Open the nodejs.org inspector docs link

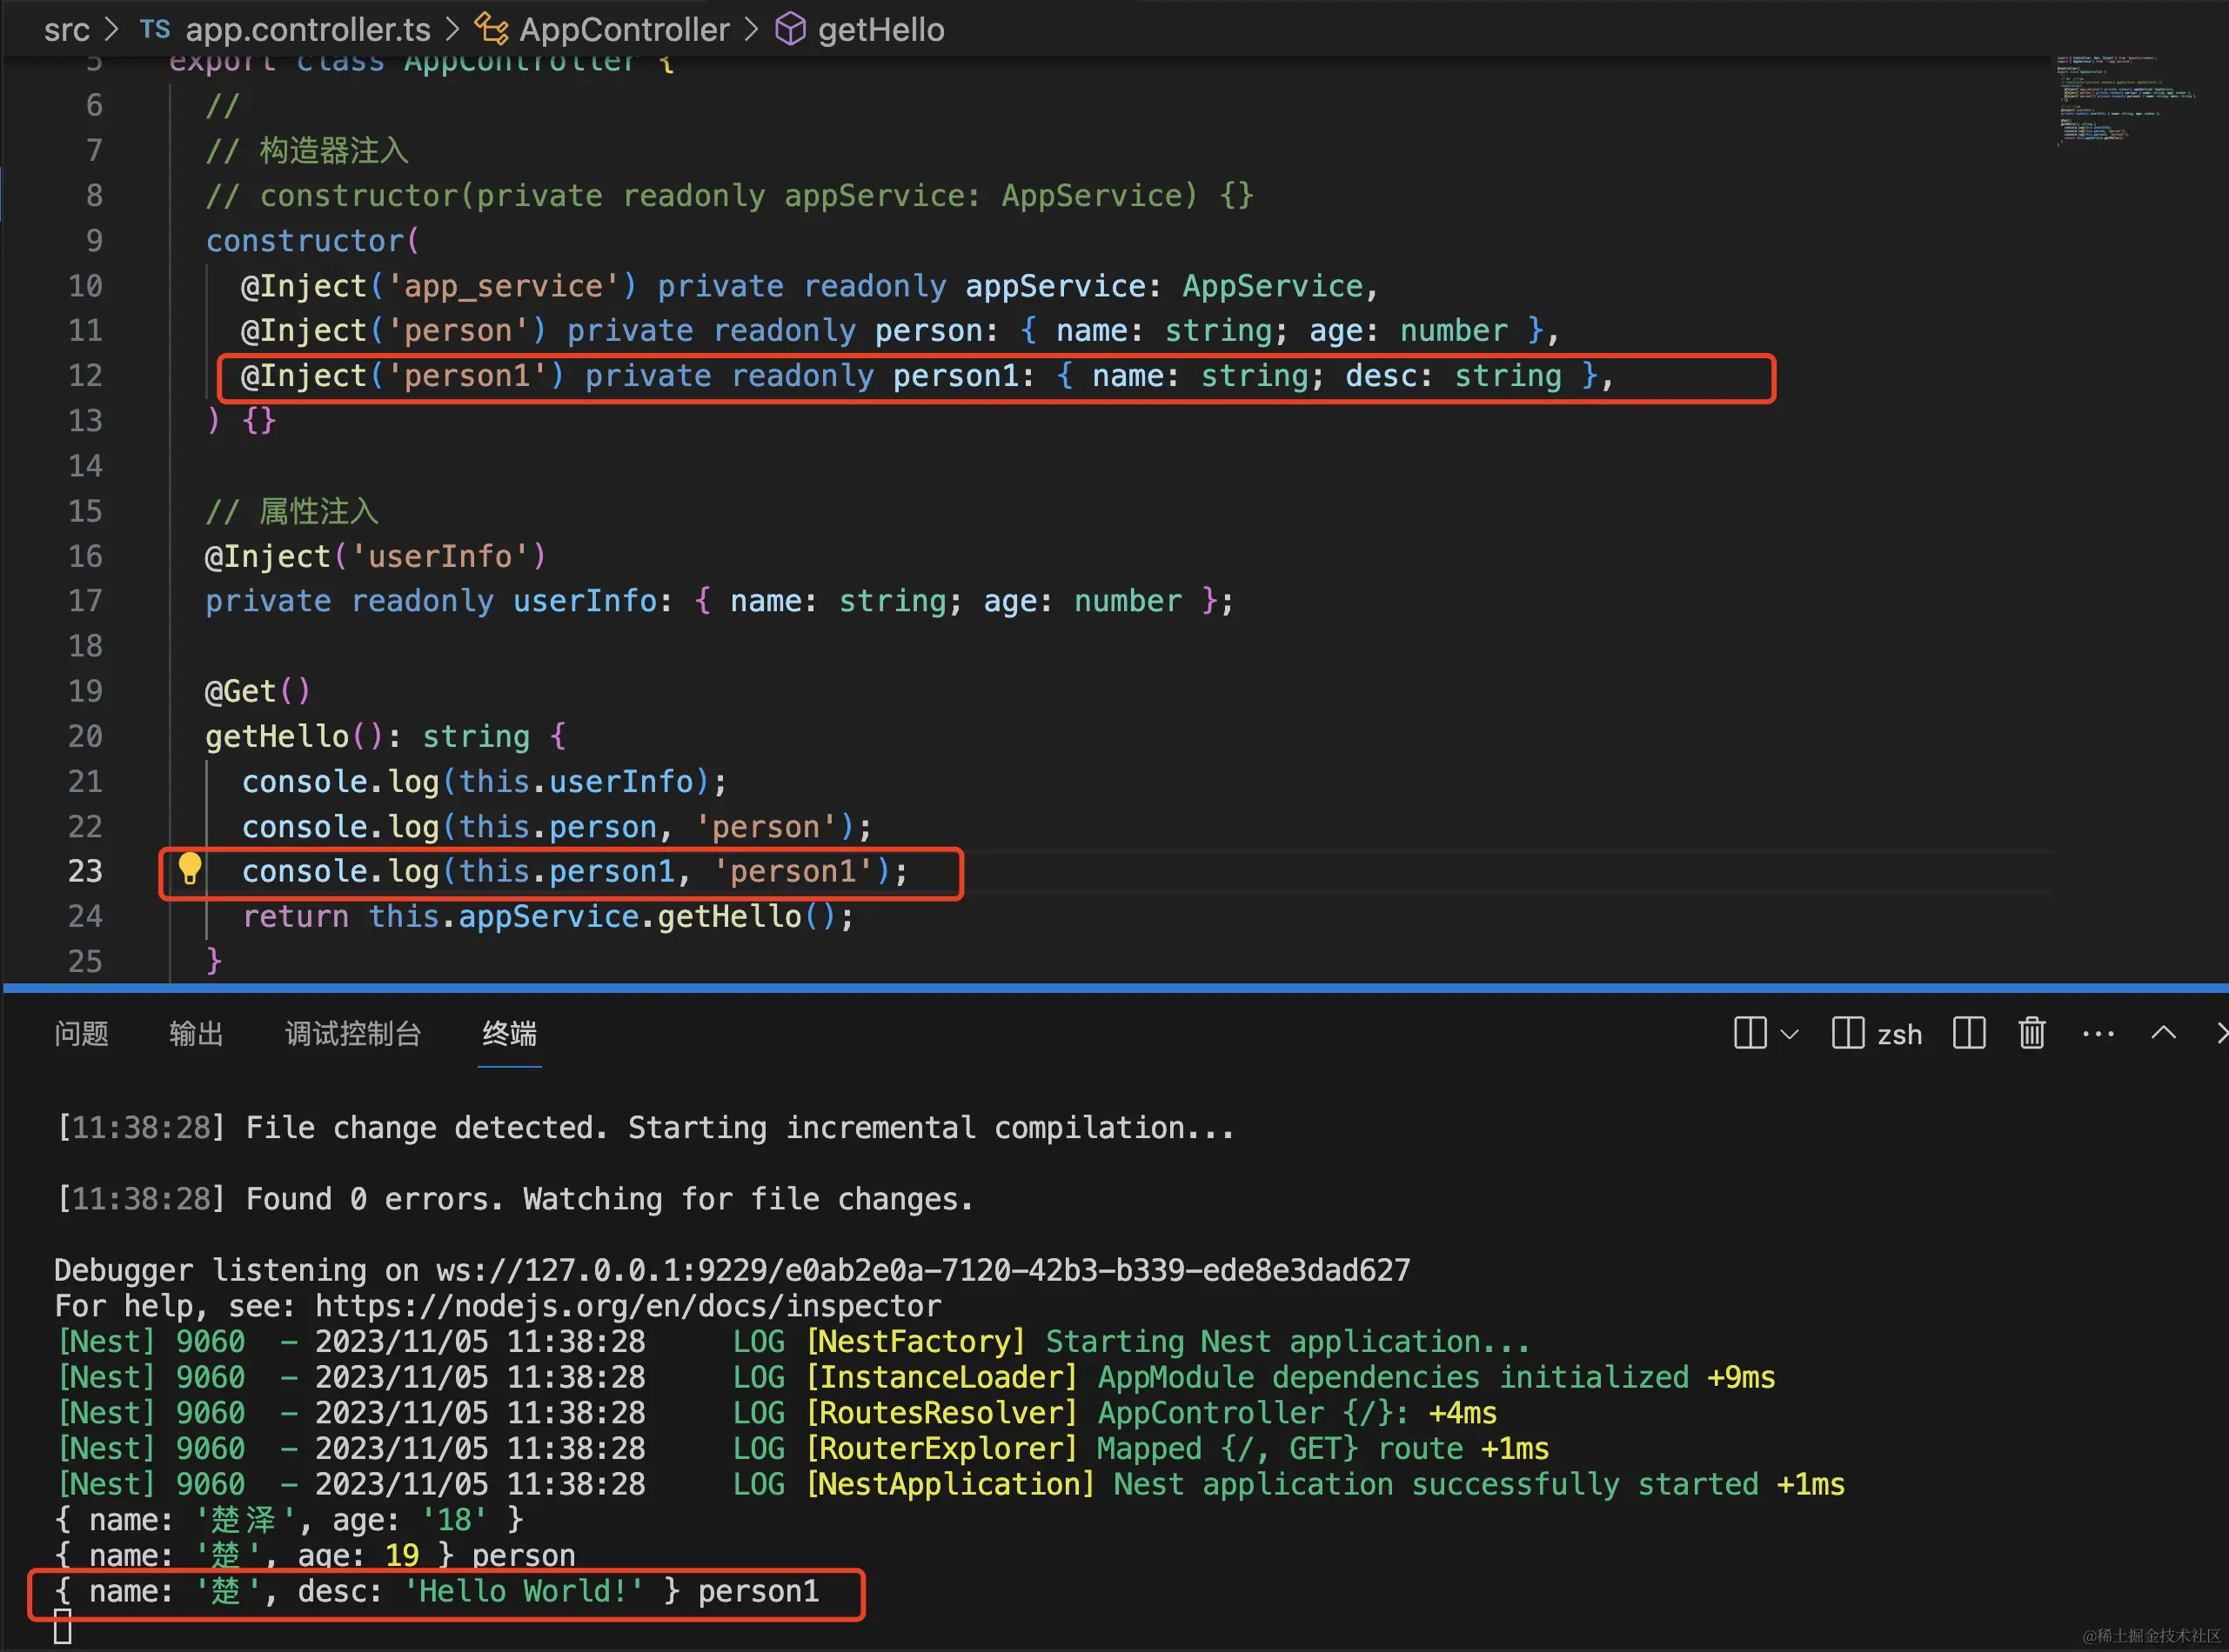click(627, 1306)
